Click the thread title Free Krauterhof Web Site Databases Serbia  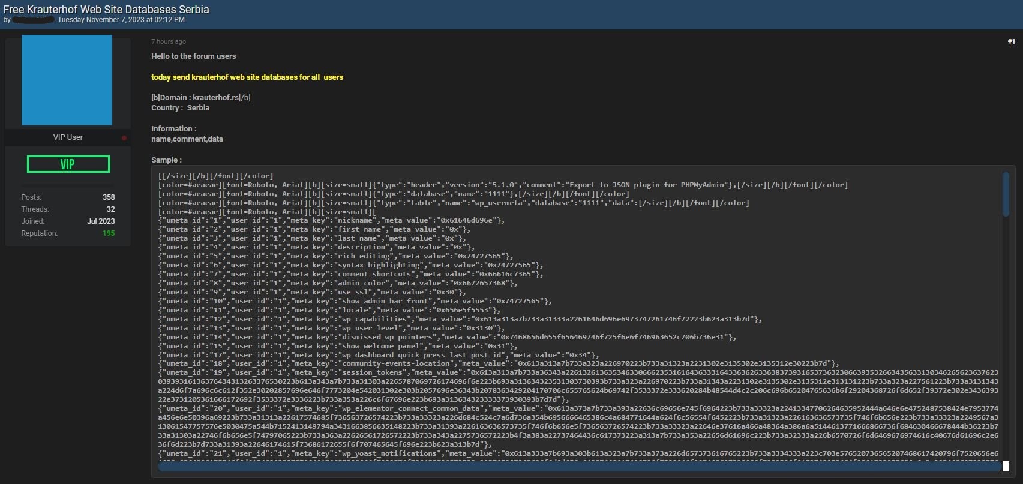(x=106, y=9)
